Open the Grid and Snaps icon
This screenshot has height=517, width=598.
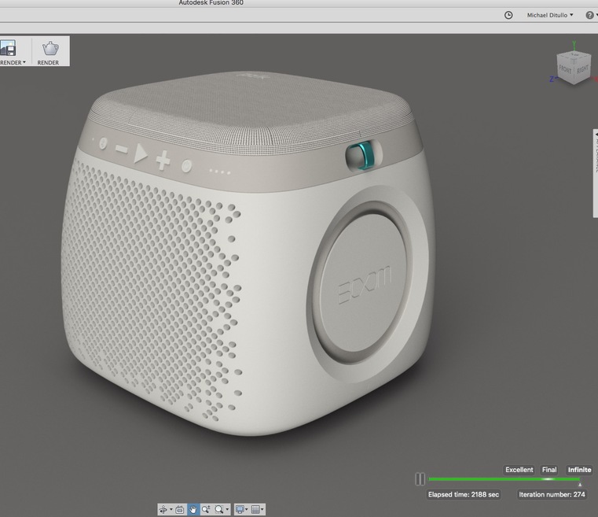coord(255,509)
